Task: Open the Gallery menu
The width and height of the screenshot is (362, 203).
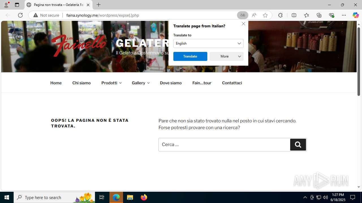Action: [138, 83]
